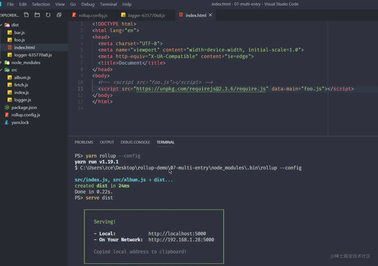Switch to the Output panel tab
This screenshot has width=378, height=266.
click(107, 142)
